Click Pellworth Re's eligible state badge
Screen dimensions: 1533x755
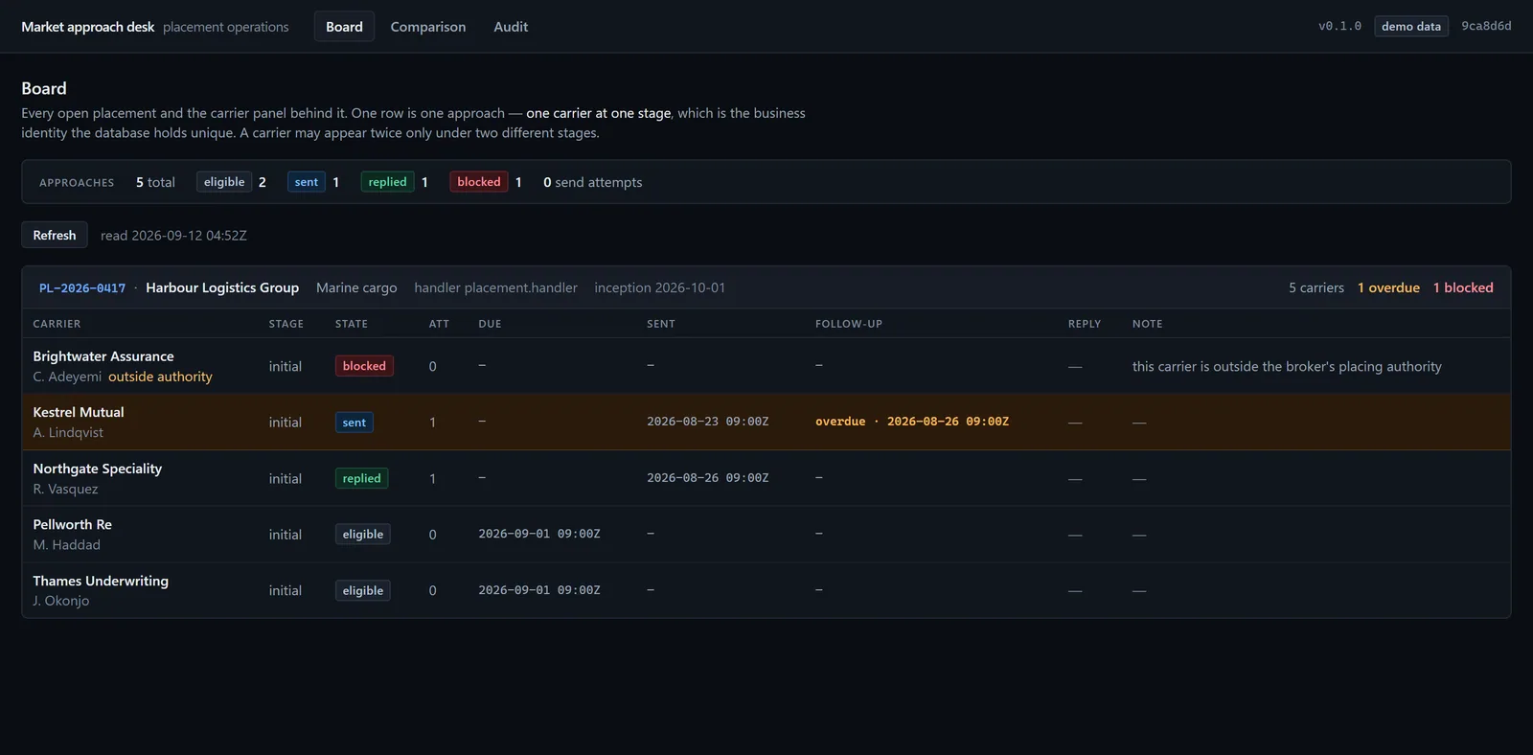(363, 535)
